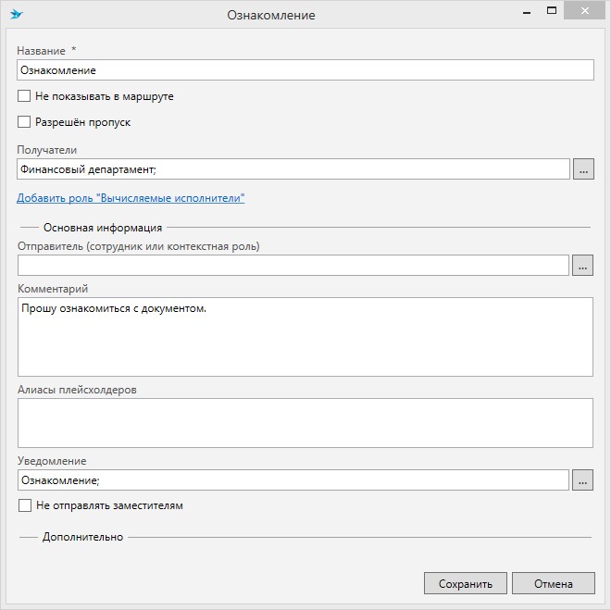Toggle the "Разрешён пропуск" checkbox

(x=25, y=122)
